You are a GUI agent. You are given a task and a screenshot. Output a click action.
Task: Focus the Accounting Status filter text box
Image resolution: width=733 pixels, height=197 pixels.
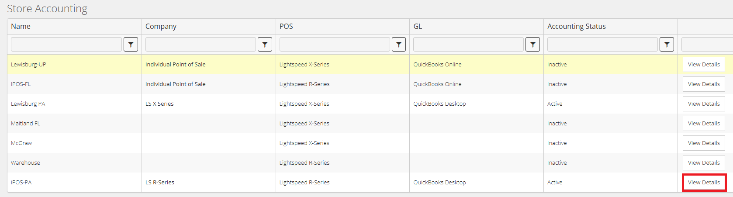point(602,45)
